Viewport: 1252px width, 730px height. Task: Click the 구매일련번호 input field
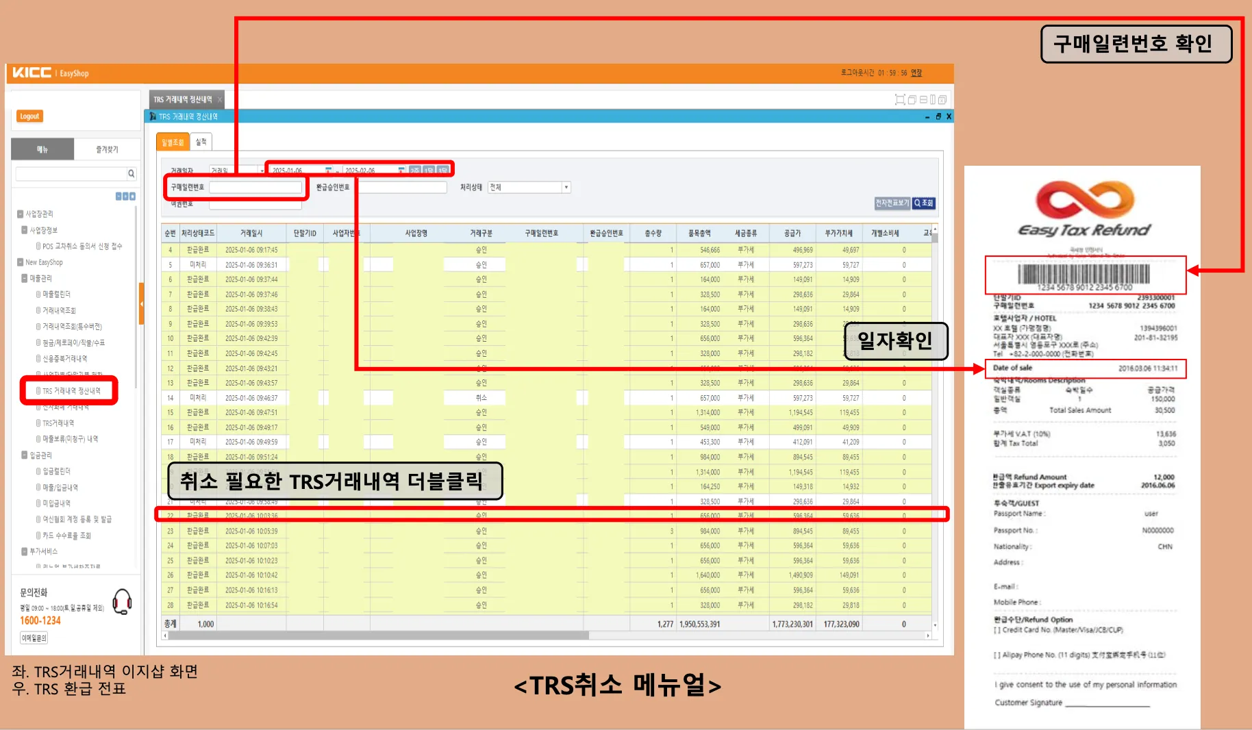click(257, 187)
